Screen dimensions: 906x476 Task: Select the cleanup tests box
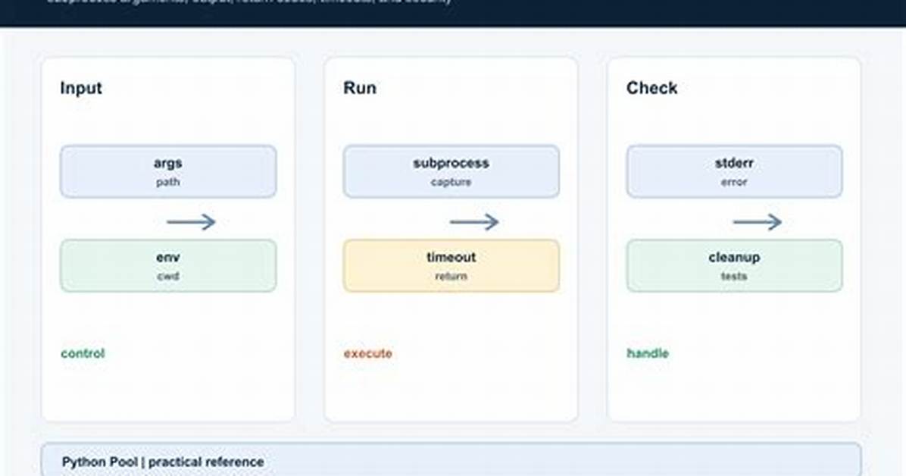[734, 265]
